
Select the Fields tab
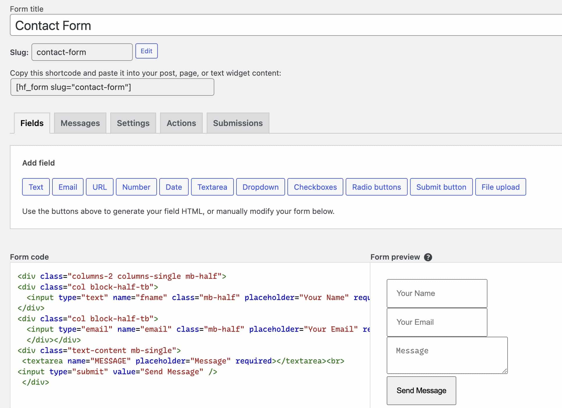pyautogui.click(x=31, y=123)
